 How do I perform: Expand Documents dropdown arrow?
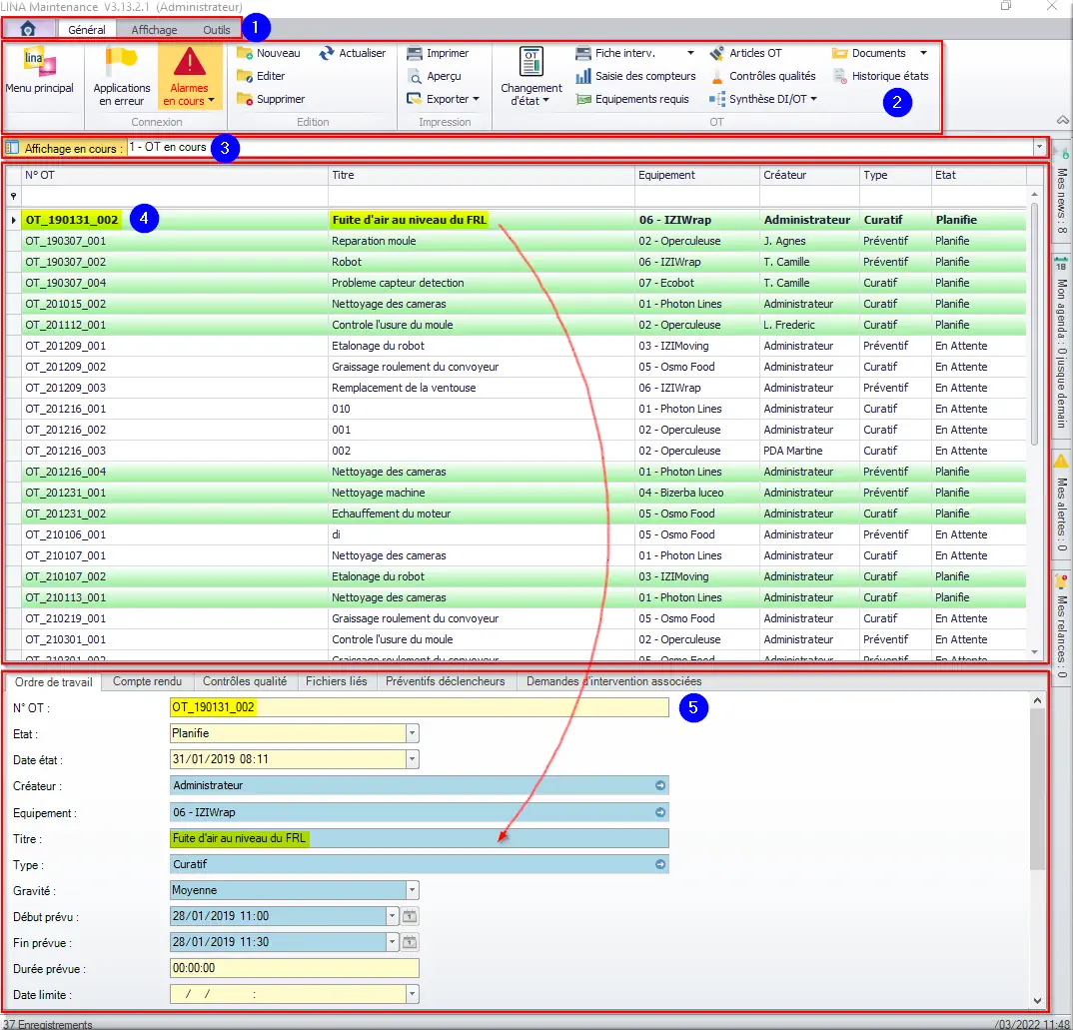tap(923, 53)
